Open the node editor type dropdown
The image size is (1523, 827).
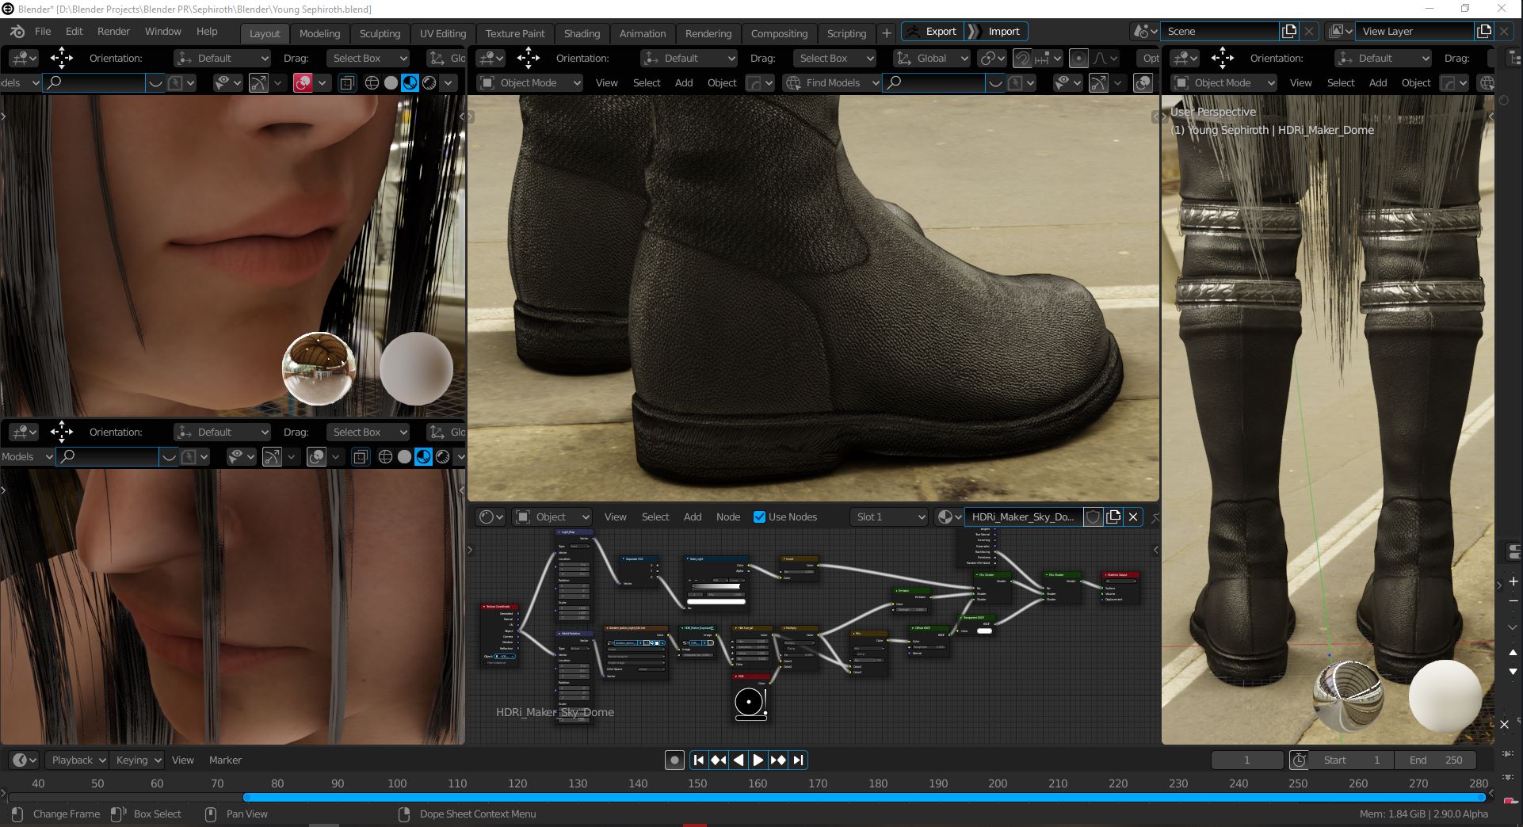pos(490,516)
